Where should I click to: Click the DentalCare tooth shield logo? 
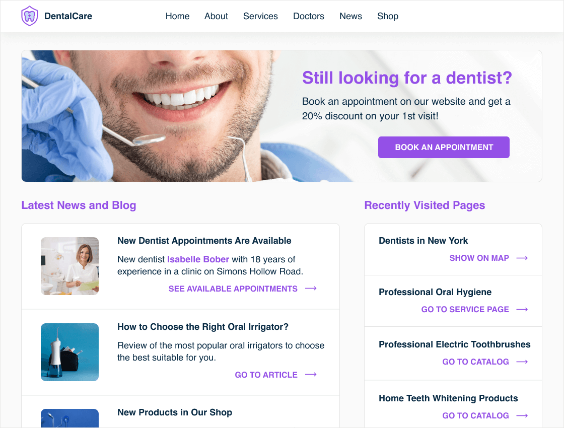pyautogui.click(x=30, y=16)
